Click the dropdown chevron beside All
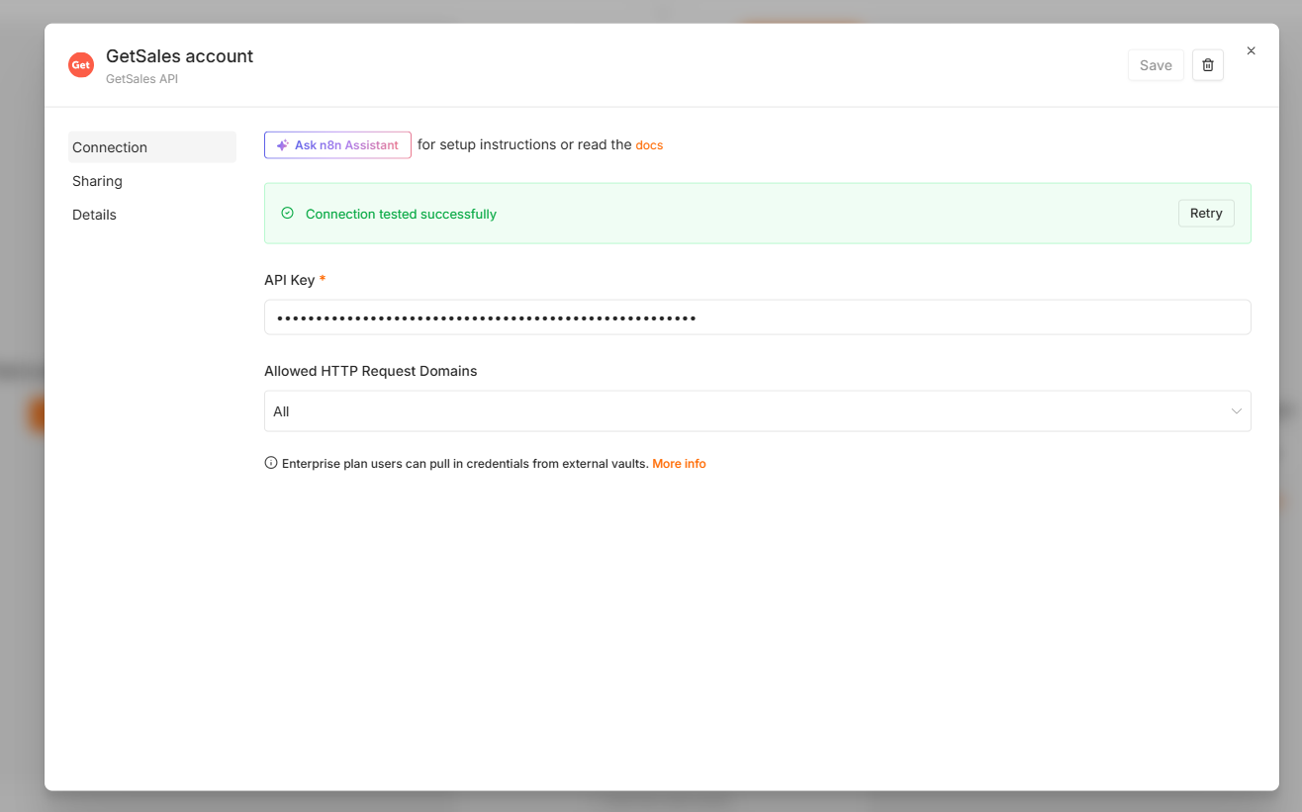Screen dimensions: 1302x812 click(1236, 411)
